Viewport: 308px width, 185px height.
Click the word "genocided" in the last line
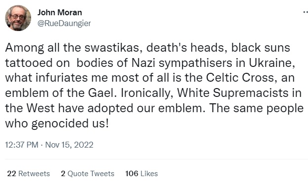tap(60, 123)
